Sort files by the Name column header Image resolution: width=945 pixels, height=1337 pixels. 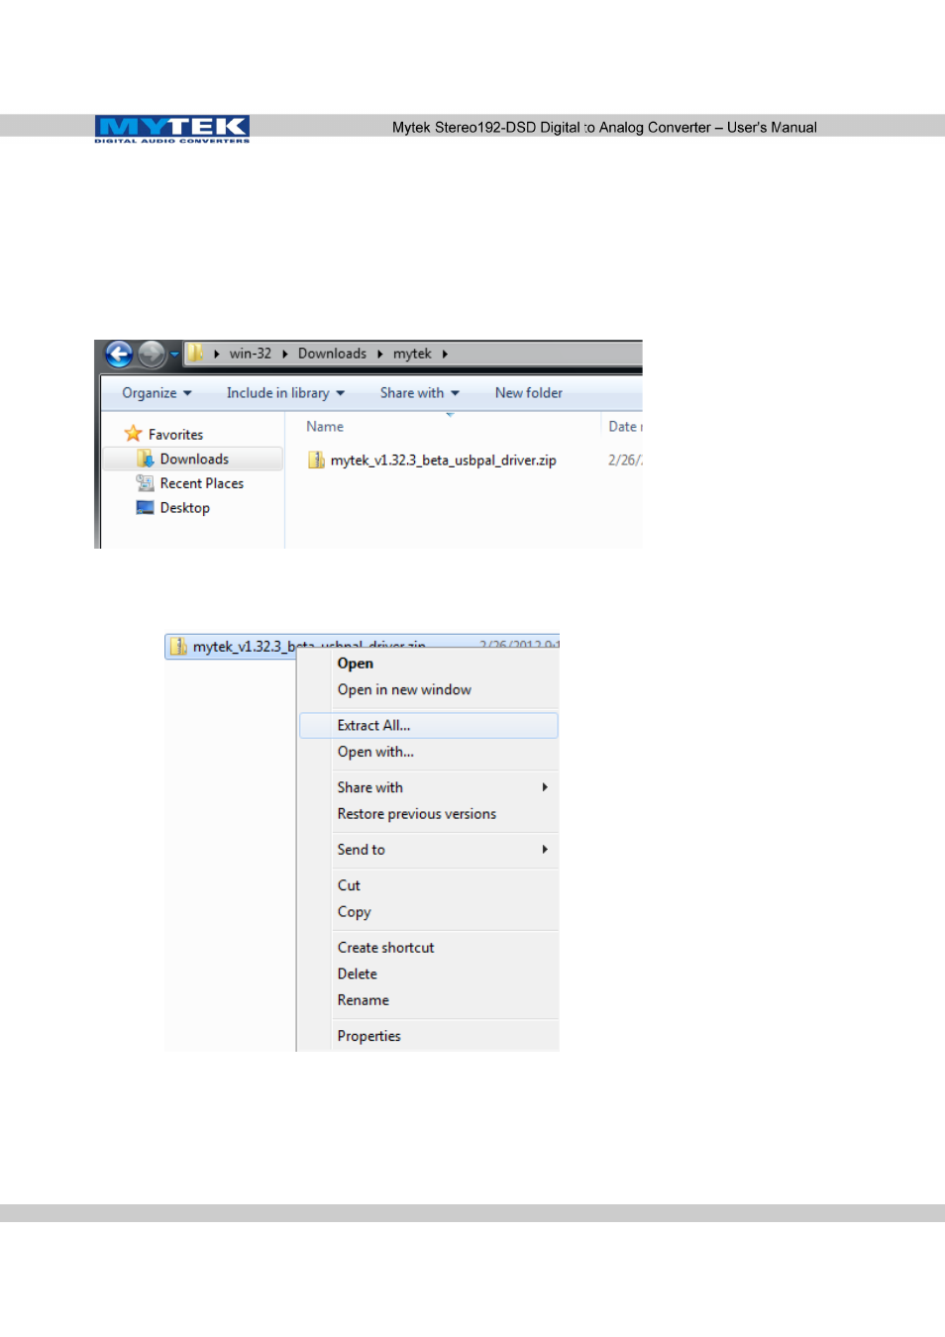(x=325, y=427)
